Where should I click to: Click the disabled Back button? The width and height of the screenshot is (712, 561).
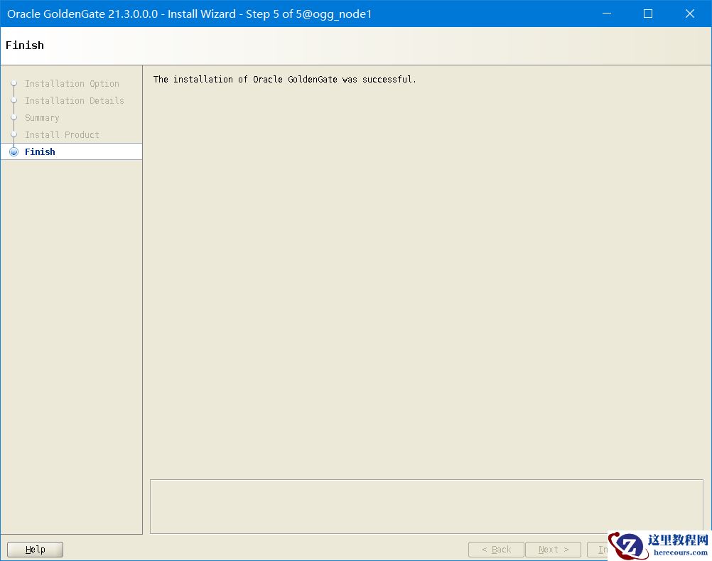[x=496, y=549]
